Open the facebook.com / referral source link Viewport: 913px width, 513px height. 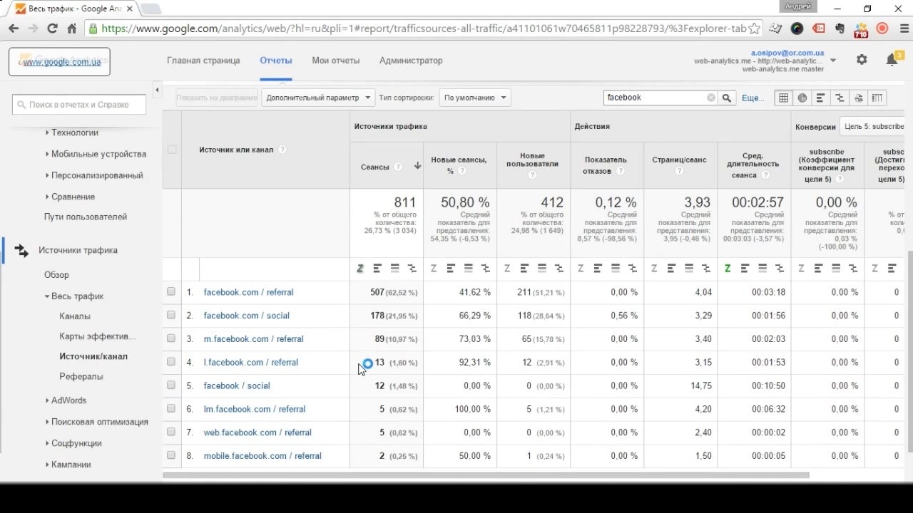pyautogui.click(x=248, y=292)
